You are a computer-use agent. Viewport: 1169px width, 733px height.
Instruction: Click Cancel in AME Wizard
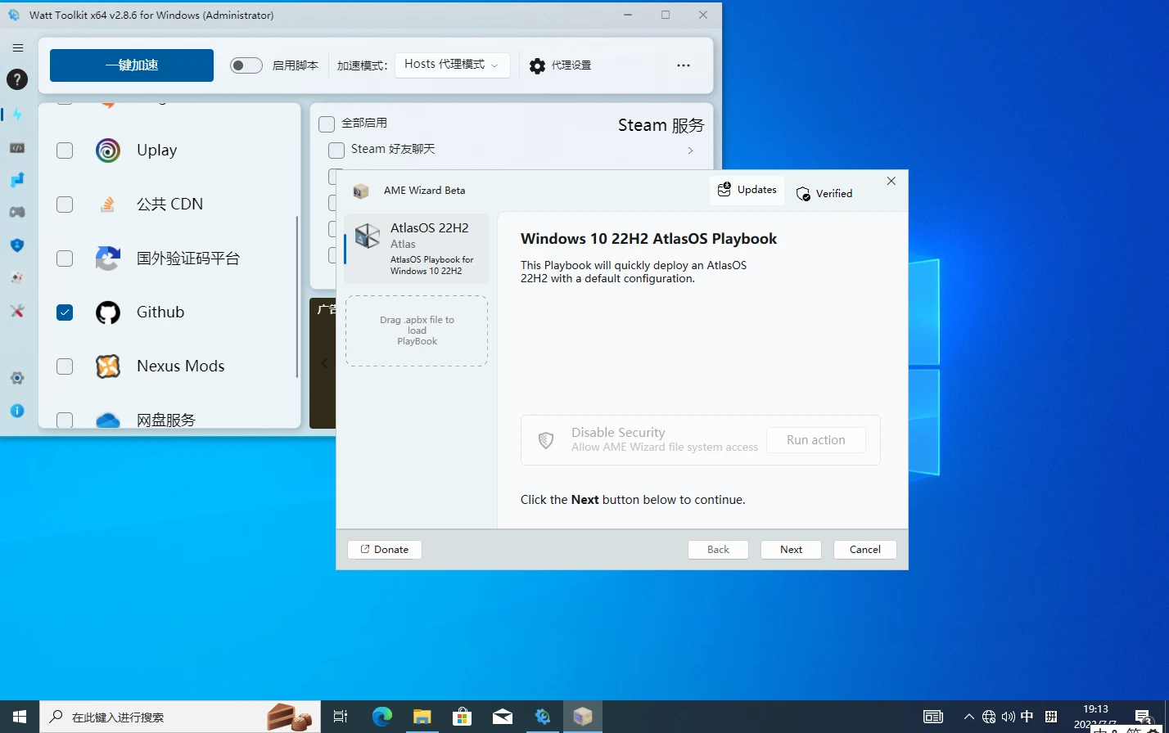(864, 550)
